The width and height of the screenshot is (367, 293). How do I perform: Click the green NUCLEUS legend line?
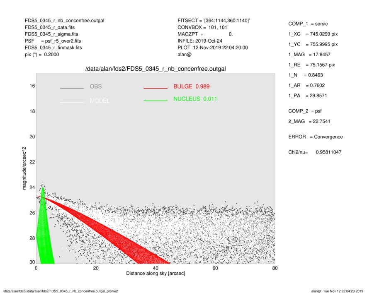click(155, 101)
